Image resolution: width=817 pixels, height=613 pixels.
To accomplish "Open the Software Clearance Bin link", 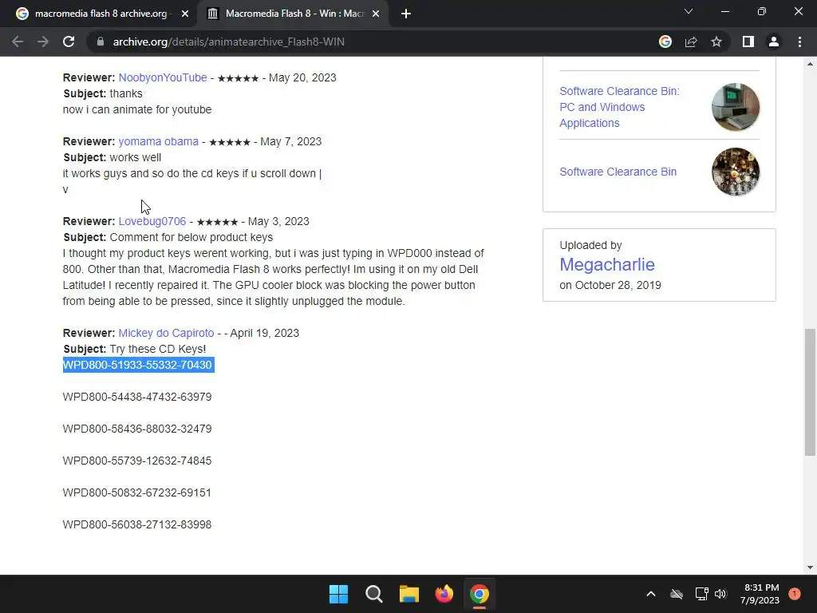I will click(618, 172).
